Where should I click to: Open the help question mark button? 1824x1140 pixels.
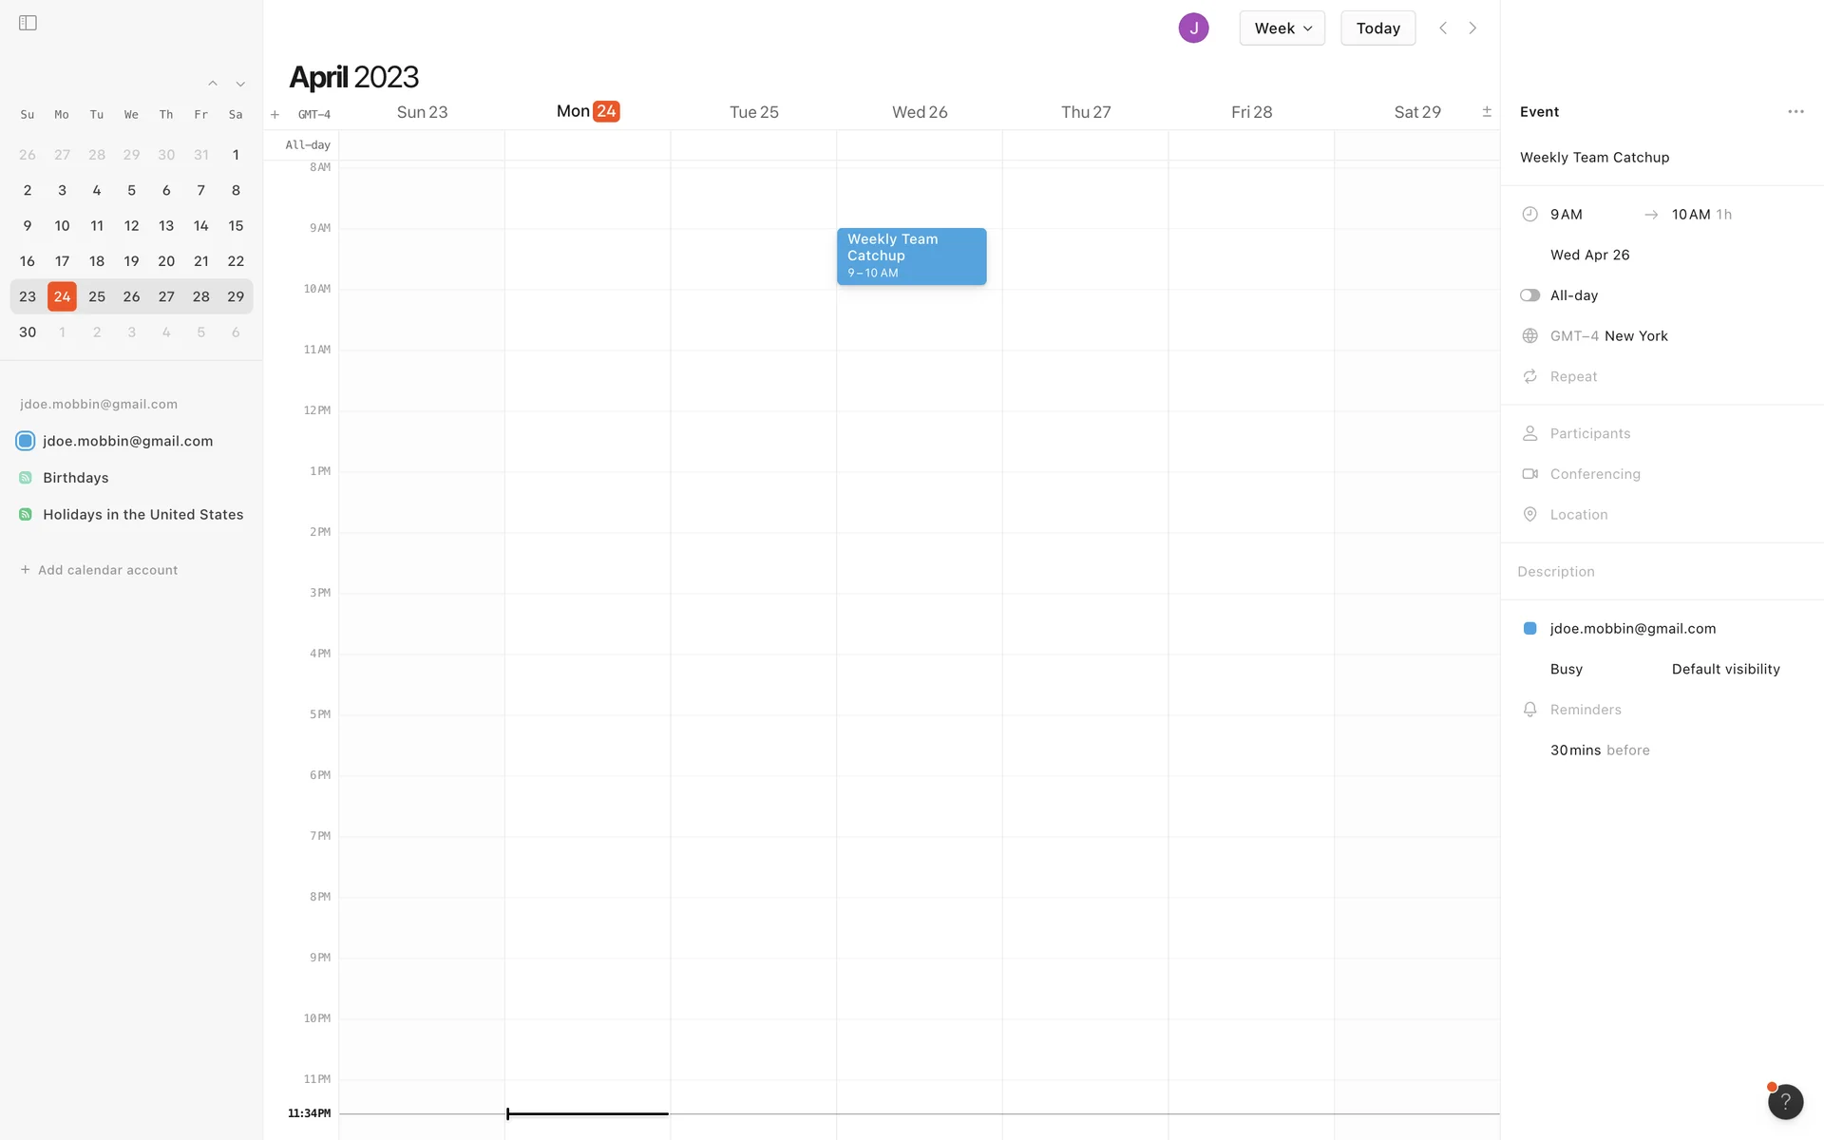point(1785,1102)
